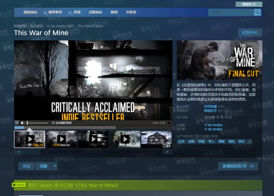
Task: Click the 独立游戏 breadcrumb link
Action: (x=36, y=26)
